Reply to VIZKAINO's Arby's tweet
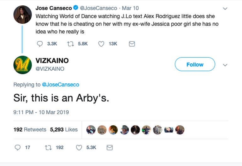This screenshot has width=242, height=166. (18, 147)
